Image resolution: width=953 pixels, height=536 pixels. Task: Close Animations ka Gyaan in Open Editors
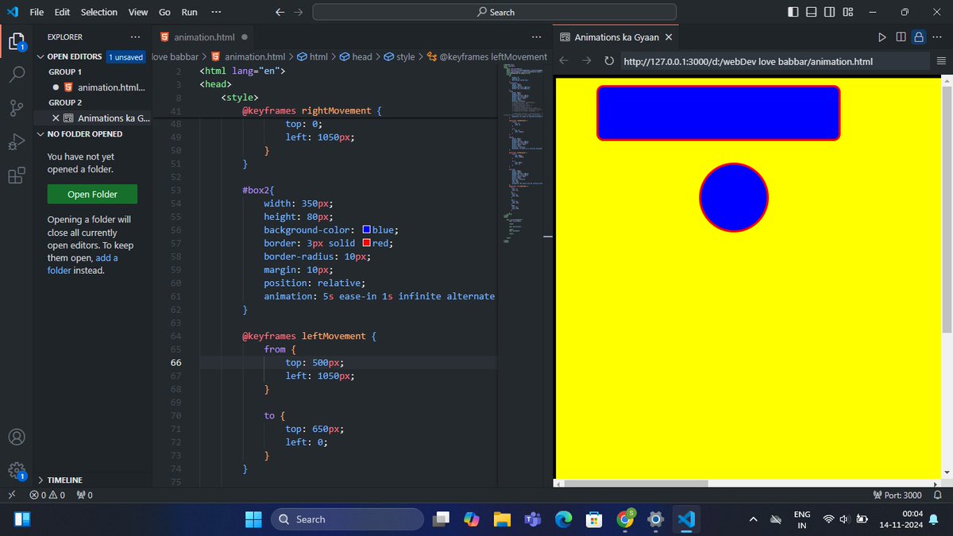coord(55,118)
